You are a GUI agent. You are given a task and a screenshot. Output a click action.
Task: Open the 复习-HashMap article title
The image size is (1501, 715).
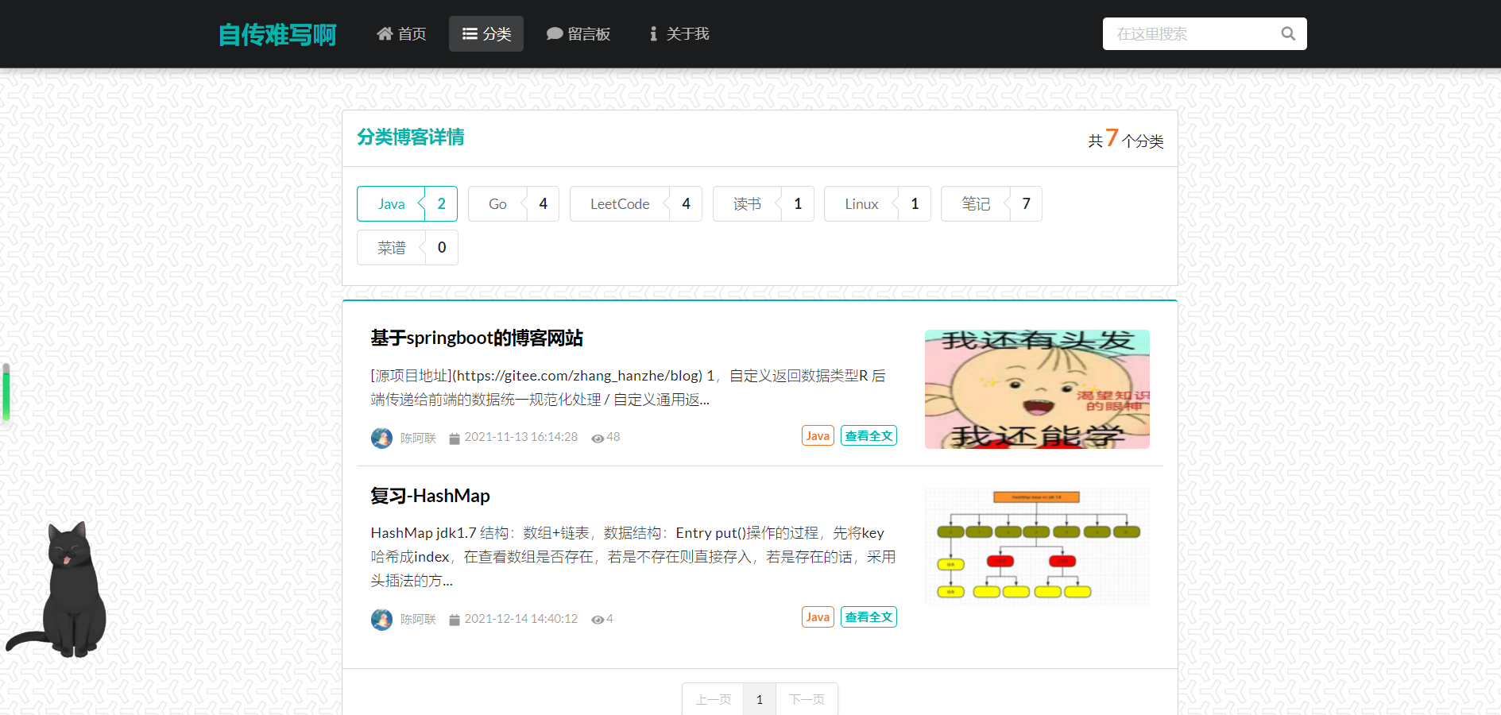coord(429,495)
